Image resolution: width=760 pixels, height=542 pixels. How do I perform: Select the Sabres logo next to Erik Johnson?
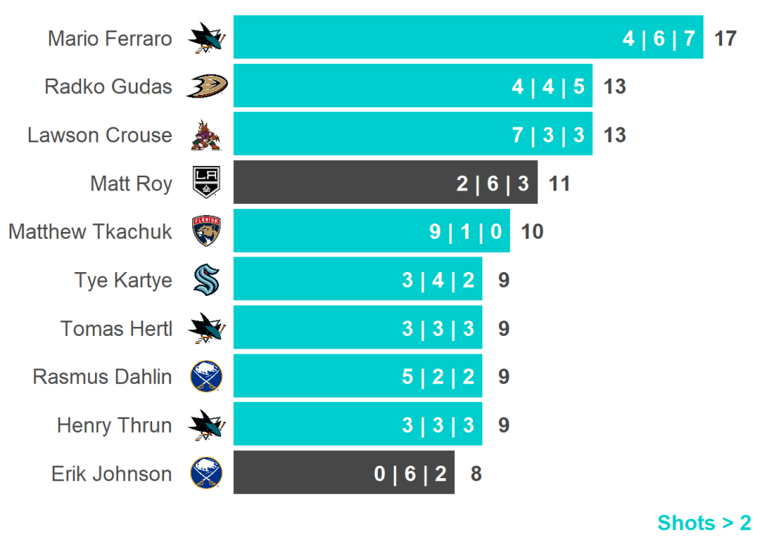[206, 473]
